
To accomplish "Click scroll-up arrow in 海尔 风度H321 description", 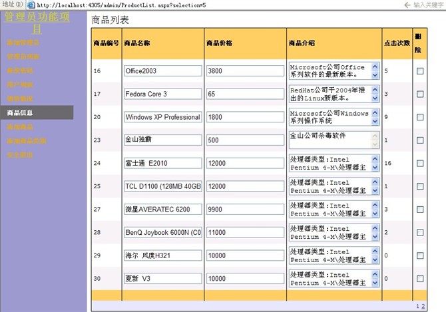I will (x=375, y=251).
